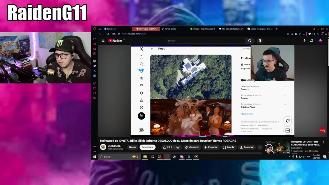Image resolution: width=329 pixels, height=185 pixels.
Task: Open Facebook panel in Opera sidebar
Action: (x=95, y=76)
